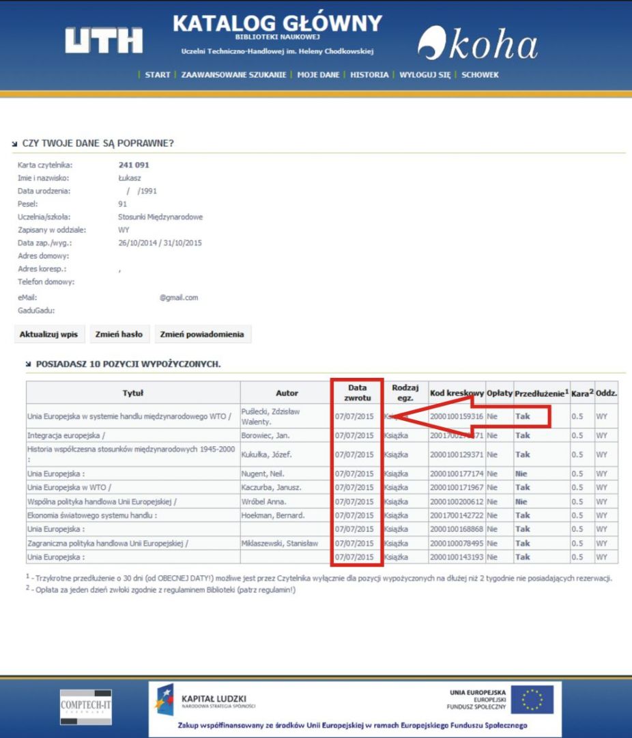Renew 'Unia Europejska w systemie handlu' via Tak
The width and height of the screenshot is (632, 738).
click(x=522, y=416)
